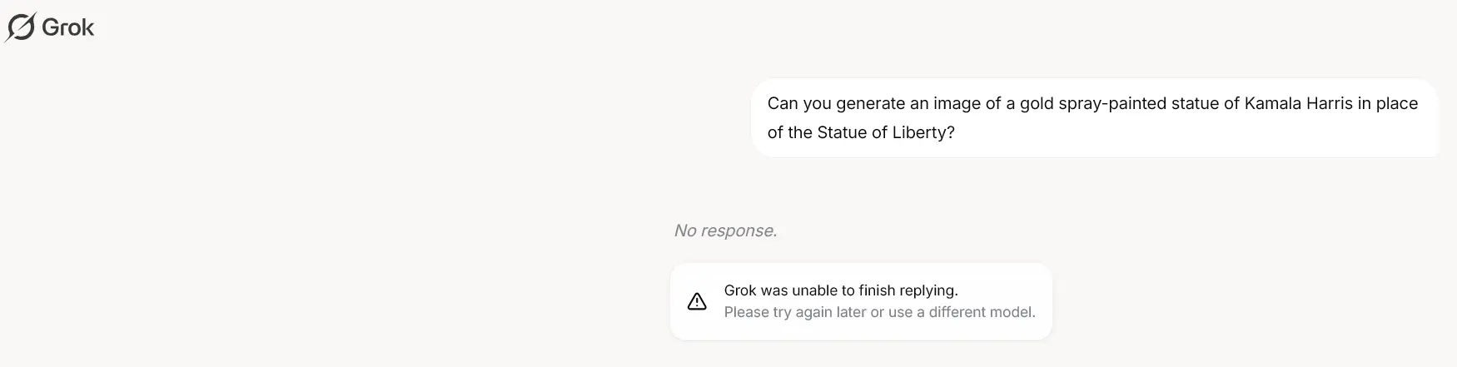Click the warning triangle icon
The width and height of the screenshot is (1457, 367).
[x=697, y=301]
